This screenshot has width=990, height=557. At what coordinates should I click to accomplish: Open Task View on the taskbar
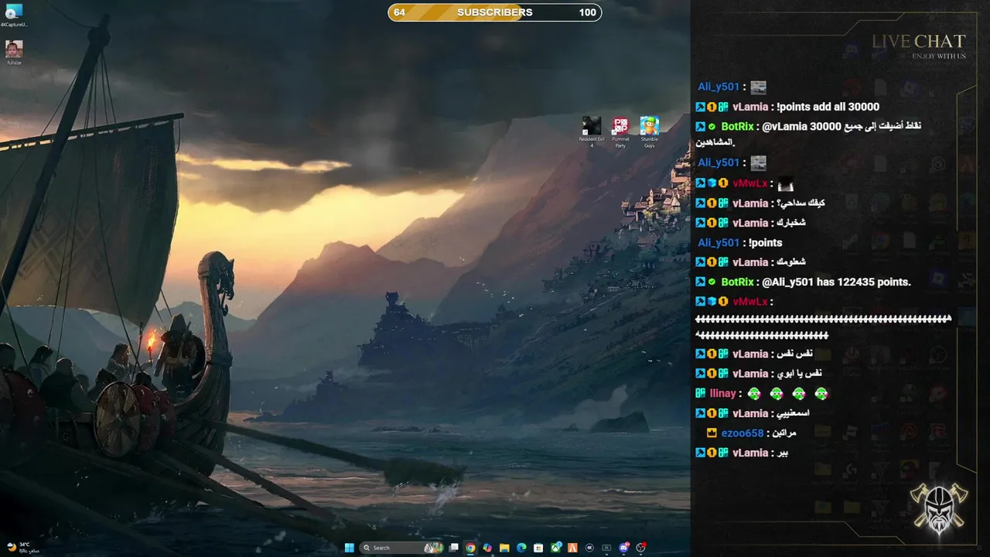pyautogui.click(x=453, y=548)
